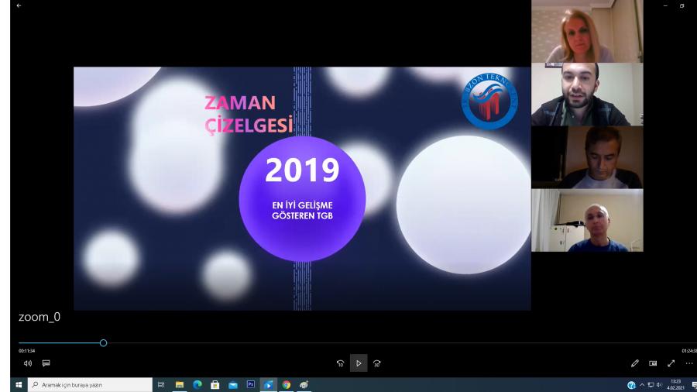
Task: Skip forward 30 seconds
Action: coord(377,363)
